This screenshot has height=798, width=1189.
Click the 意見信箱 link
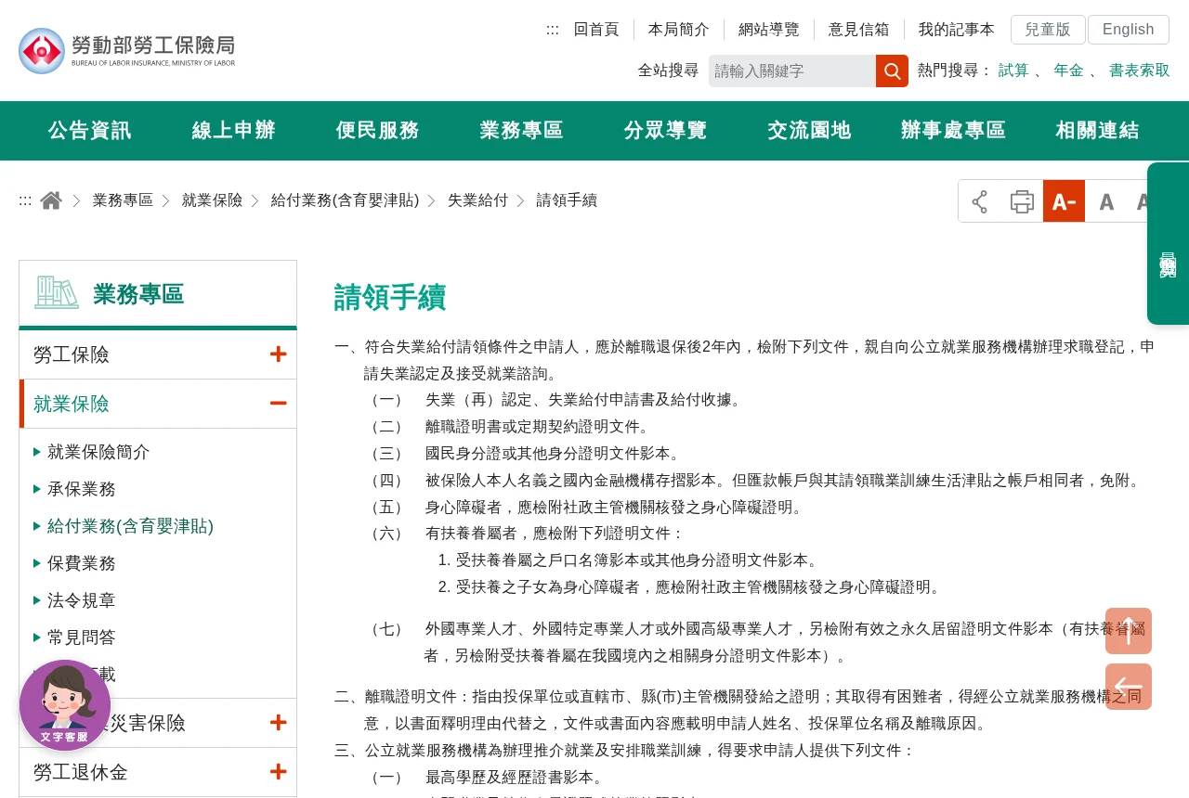pyautogui.click(x=859, y=30)
